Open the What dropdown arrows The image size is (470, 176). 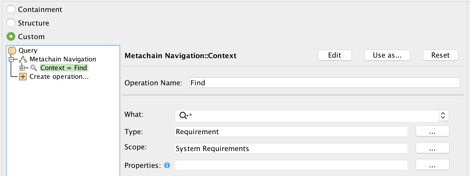pos(443,116)
